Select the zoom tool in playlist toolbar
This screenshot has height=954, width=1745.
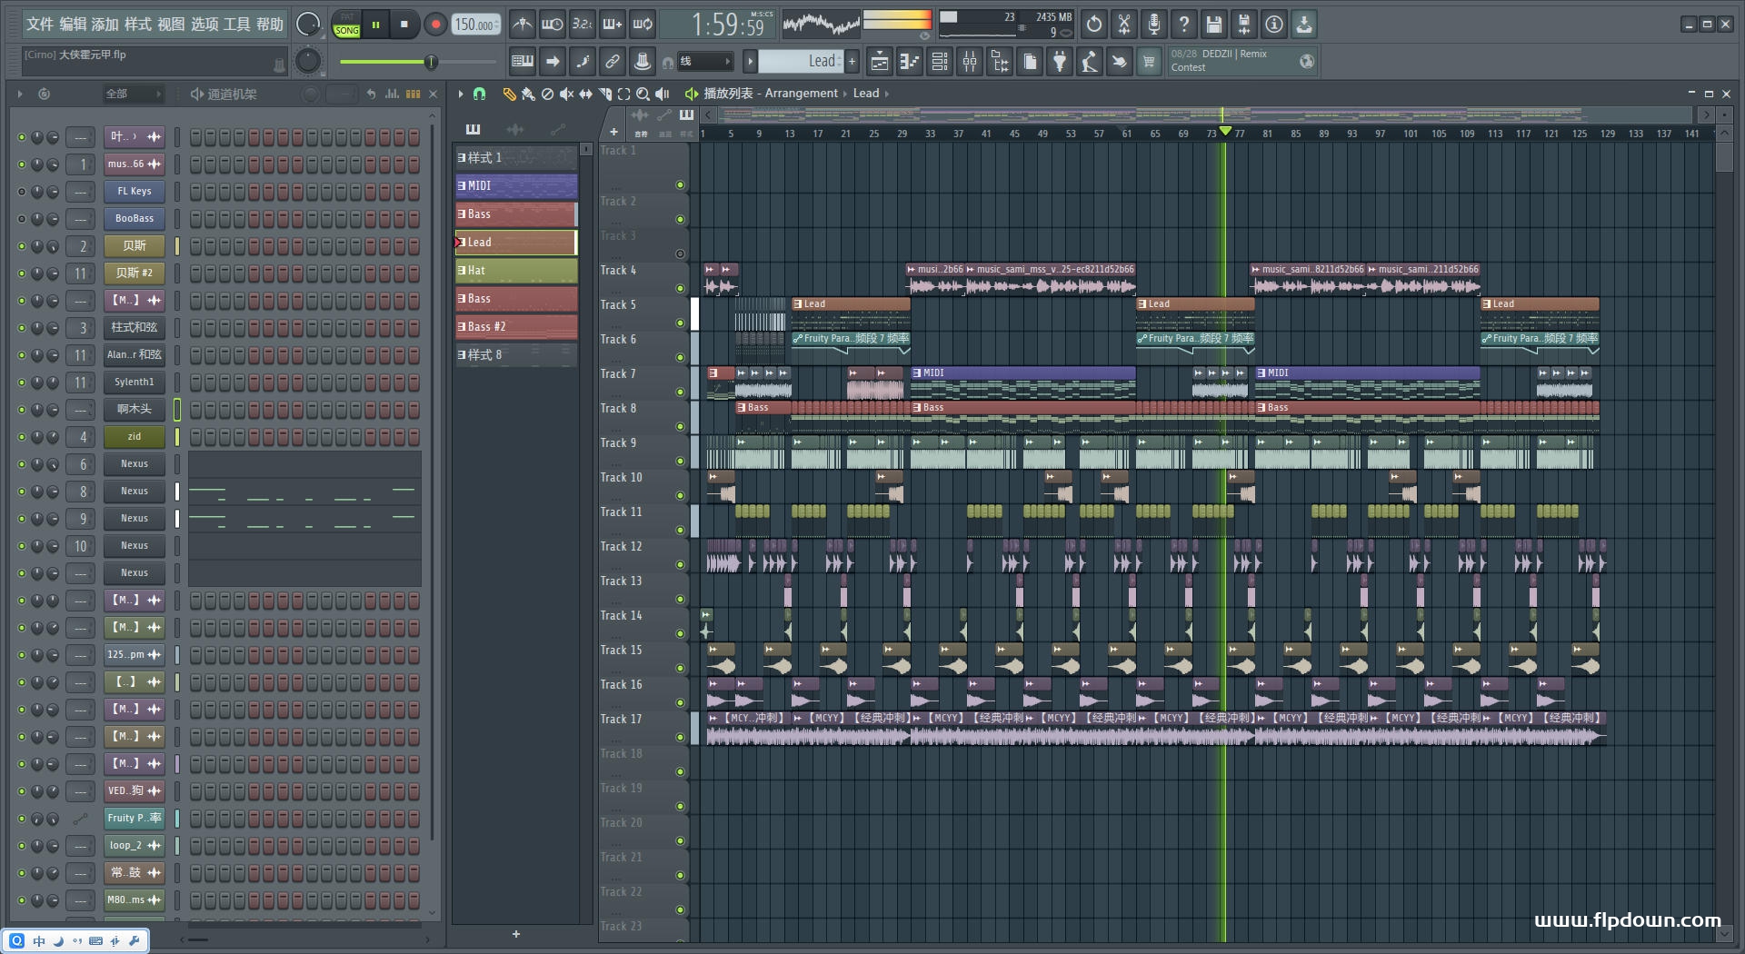click(x=643, y=94)
